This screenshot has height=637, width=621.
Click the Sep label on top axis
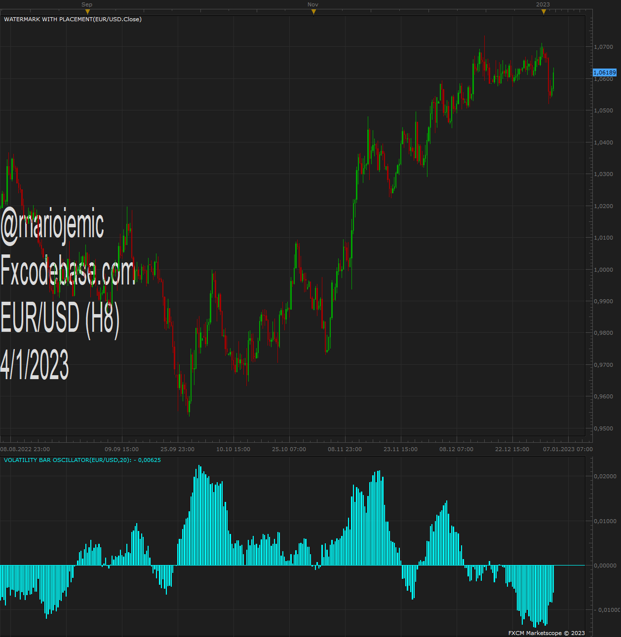click(x=87, y=4)
